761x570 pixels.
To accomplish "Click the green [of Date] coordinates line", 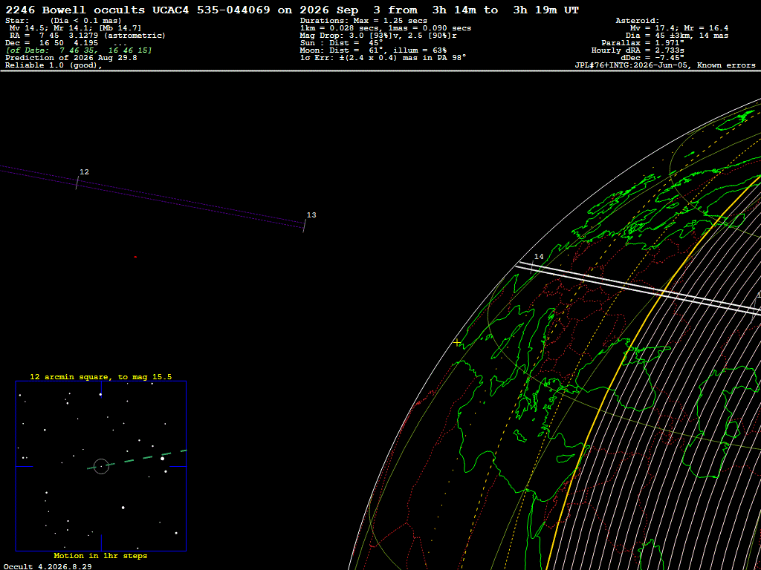I will [79, 50].
